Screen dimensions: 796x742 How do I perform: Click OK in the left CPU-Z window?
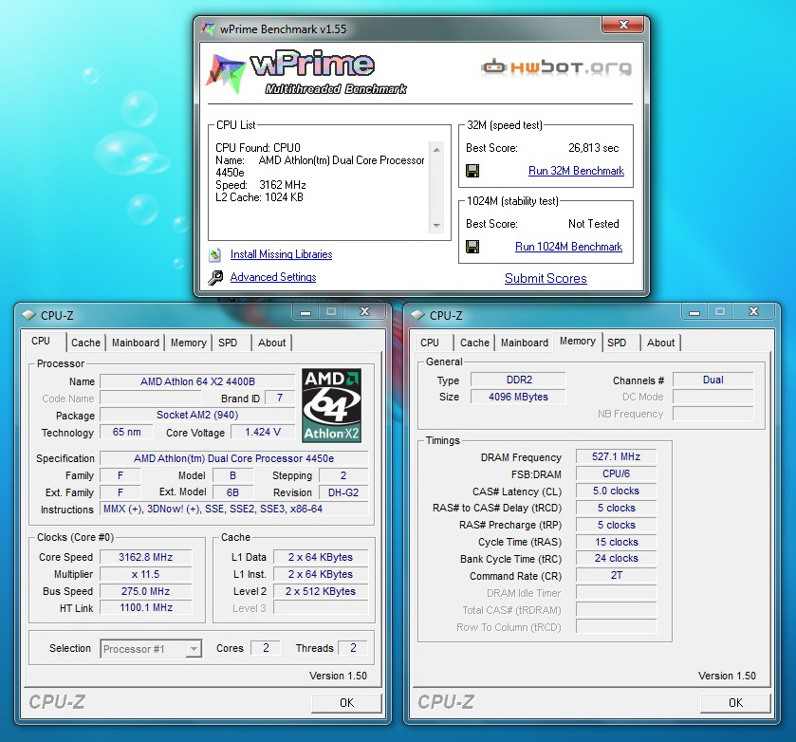click(x=346, y=703)
